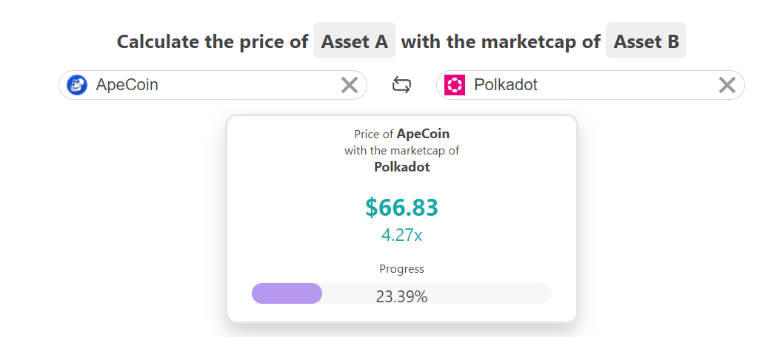768x337 pixels.
Task: Click bold Polkadot name in result card
Action: point(401,167)
